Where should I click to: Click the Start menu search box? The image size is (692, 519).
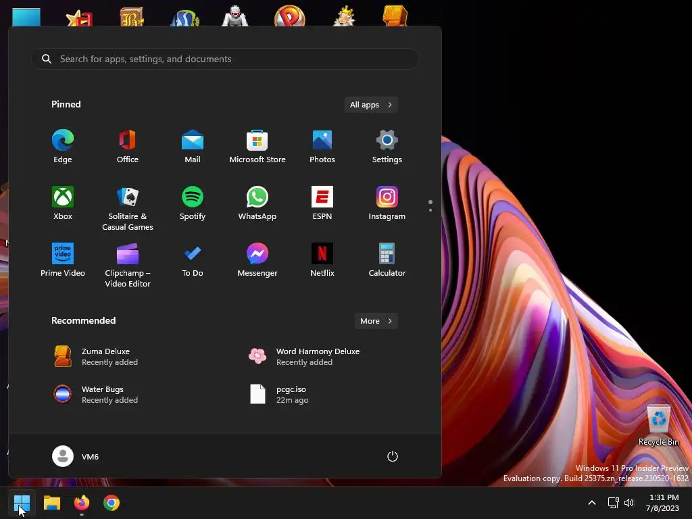[x=224, y=59]
